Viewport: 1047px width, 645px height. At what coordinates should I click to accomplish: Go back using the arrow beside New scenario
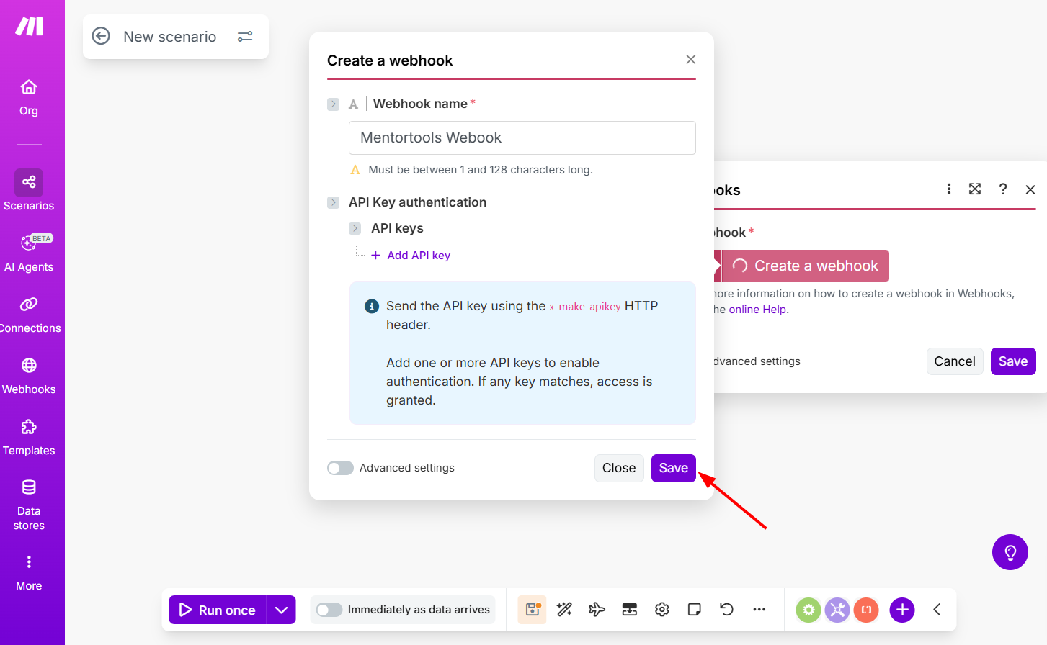[101, 36]
